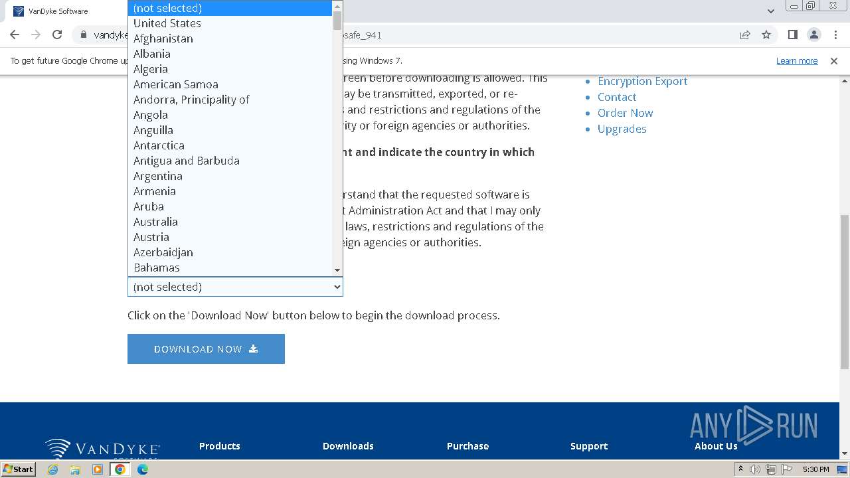Click the taskbar clock showing 5:30 PM
This screenshot has width=850, height=478.
click(x=815, y=469)
